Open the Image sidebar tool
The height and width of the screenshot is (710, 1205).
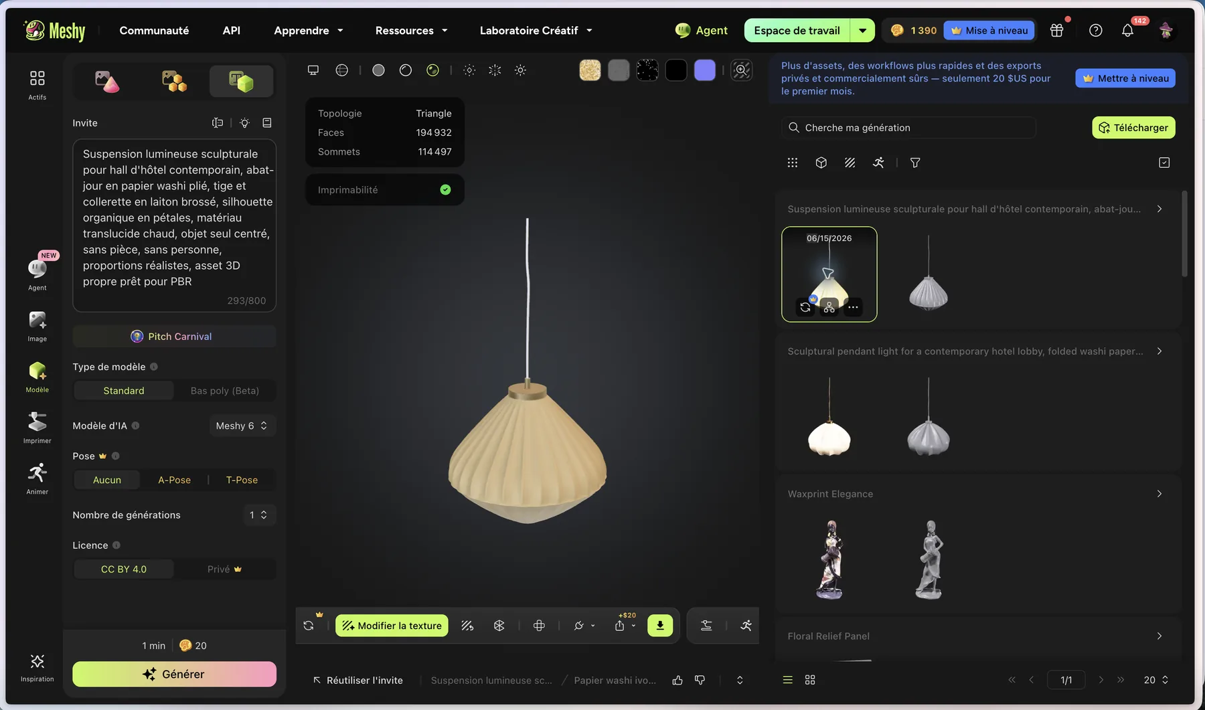(37, 327)
